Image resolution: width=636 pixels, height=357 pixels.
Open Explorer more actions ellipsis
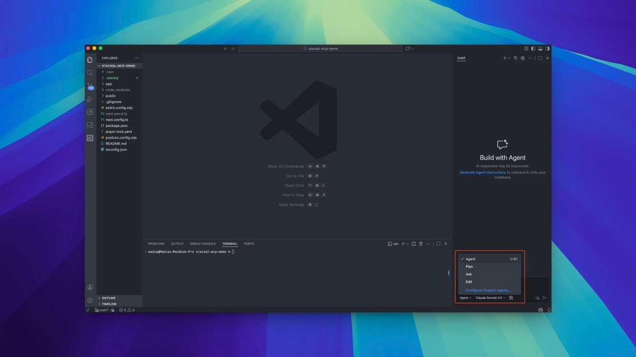pos(136,58)
